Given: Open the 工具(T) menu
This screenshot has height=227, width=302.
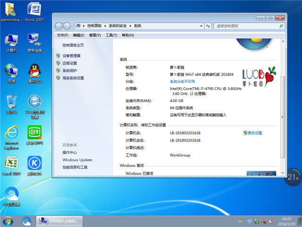Looking at the screenshot, I should coord(111,35).
